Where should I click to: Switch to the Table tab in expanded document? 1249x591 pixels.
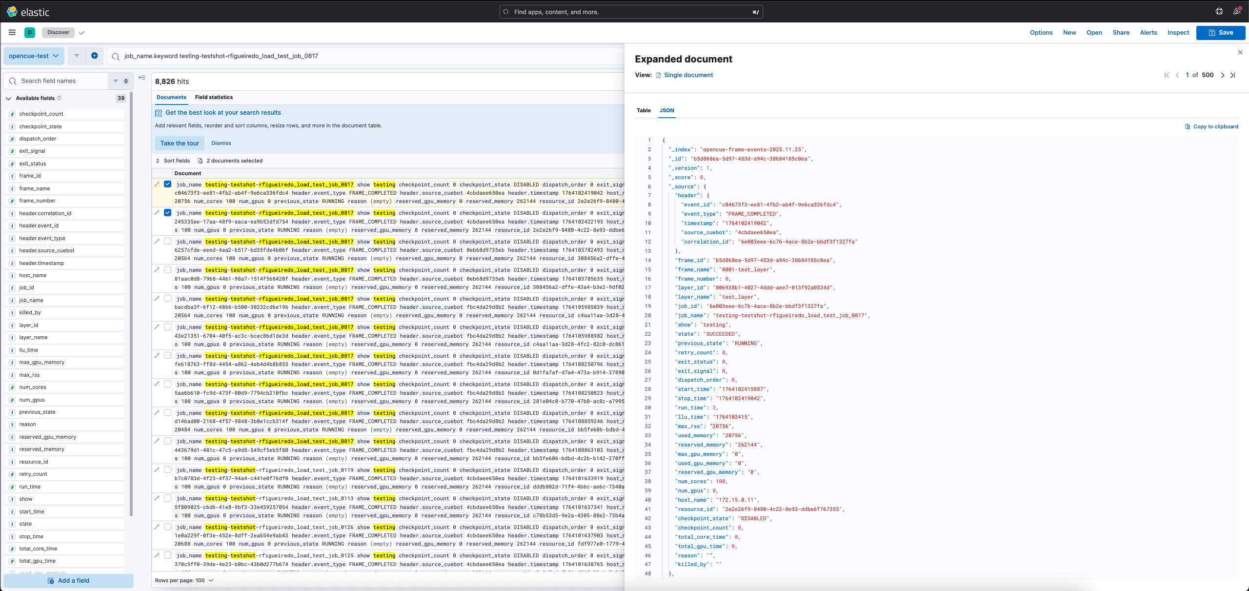(x=644, y=110)
